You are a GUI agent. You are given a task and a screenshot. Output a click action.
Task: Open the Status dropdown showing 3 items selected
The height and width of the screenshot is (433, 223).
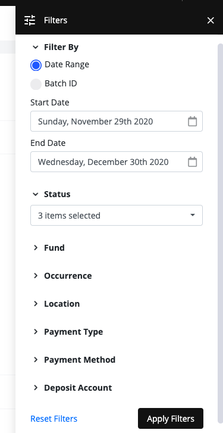click(x=117, y=215)
